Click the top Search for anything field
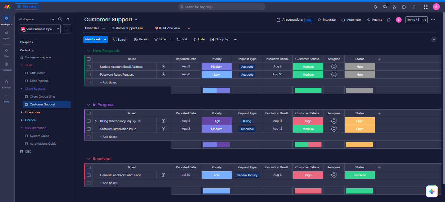The image size is (445, 202). [222, 7]
